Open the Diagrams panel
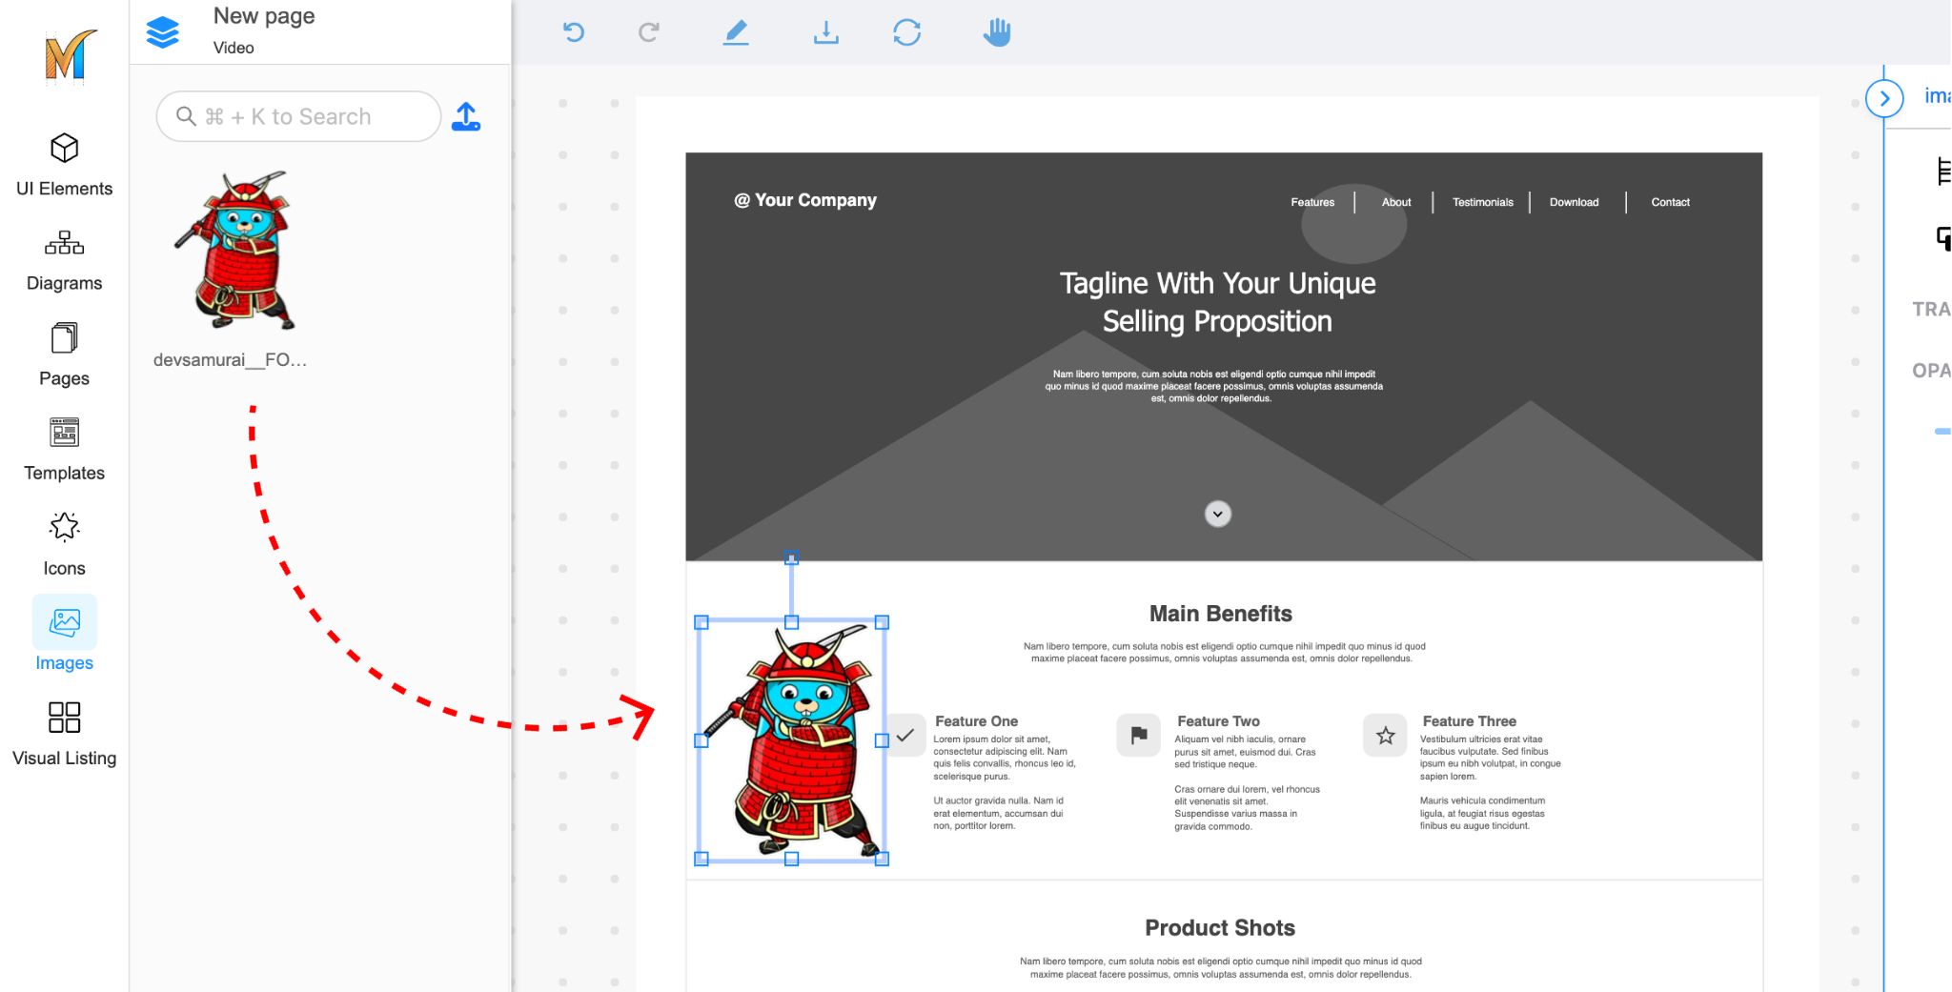1952x992 pixels. click(x=64, y=259)
